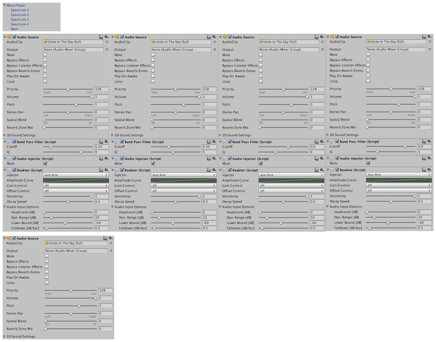Image resolution: width=436 pixels, height=342 pixels.
Task: Click speaker icon of Audio Source above Cutoff 0.35 filter
Action: [117, 37]
